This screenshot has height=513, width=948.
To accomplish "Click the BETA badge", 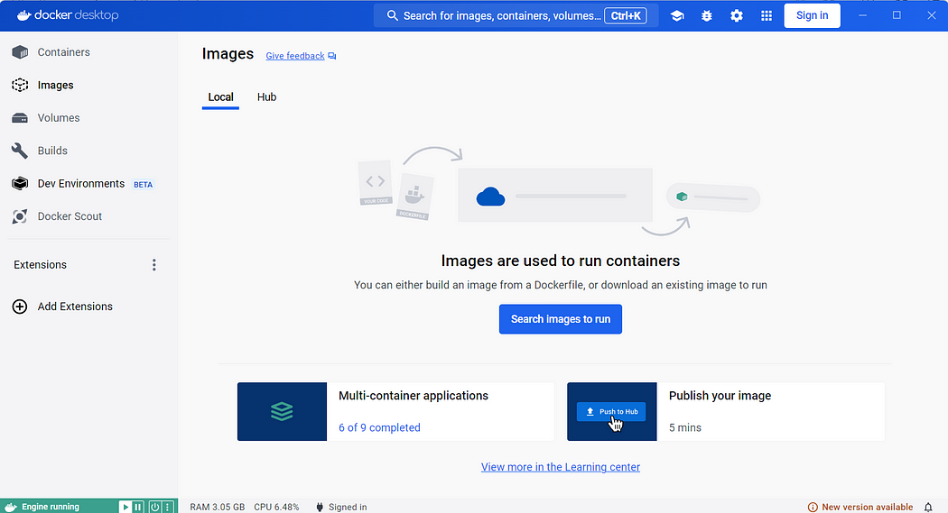I will (144, 185).
